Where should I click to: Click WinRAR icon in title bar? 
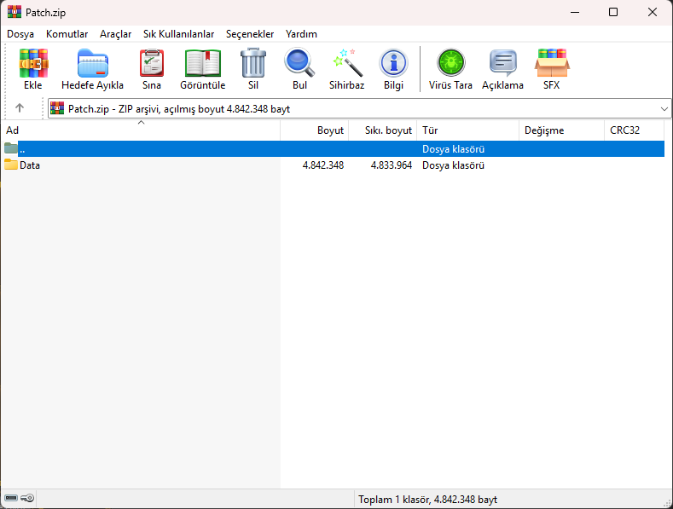(15, 12)
